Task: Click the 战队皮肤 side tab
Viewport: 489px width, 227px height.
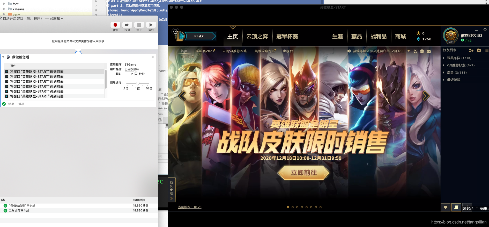Action: point(172,190)
